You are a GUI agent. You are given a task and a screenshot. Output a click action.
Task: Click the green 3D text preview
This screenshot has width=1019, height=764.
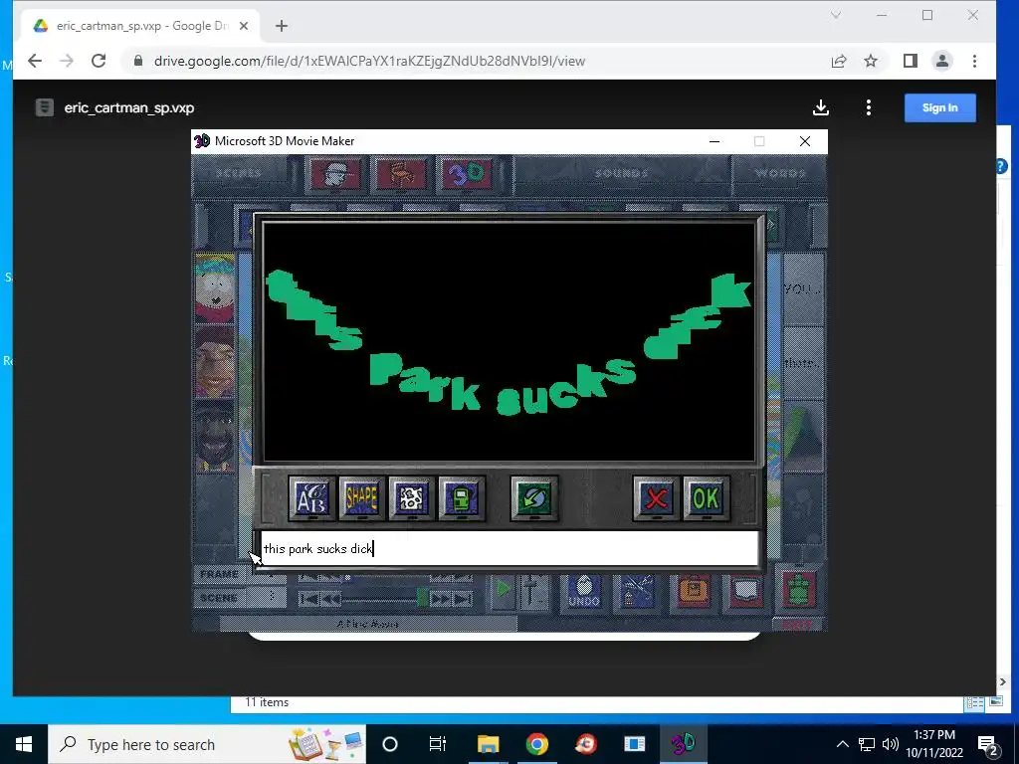coord(509,344)
